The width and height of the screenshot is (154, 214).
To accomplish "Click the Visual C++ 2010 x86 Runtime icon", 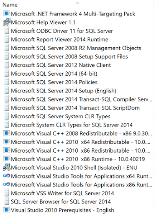I will point(6,159).
